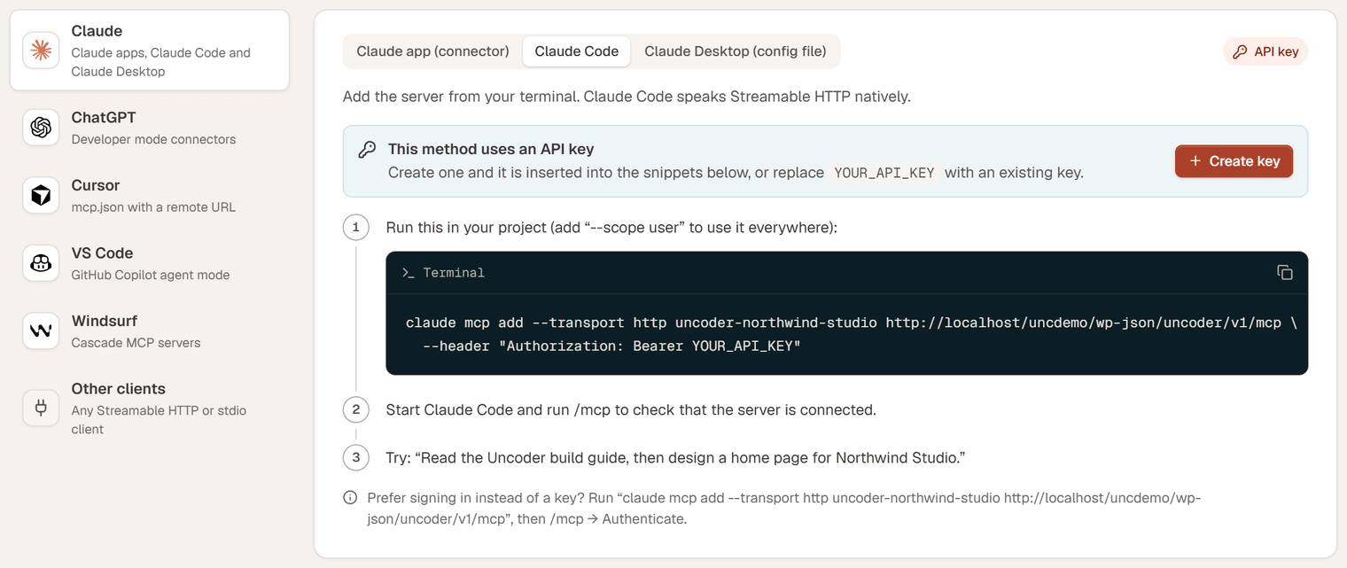Choose the ChatGPT client entry

pyautogui.click(x=150, y=128)
